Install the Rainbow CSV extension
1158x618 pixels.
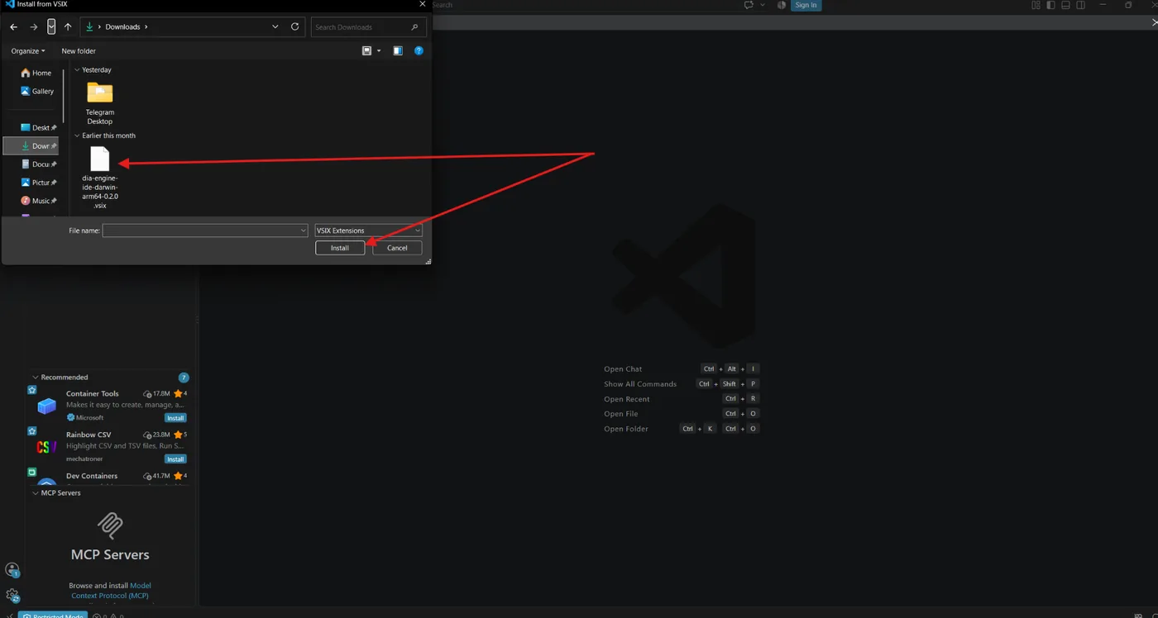[175, 459]
